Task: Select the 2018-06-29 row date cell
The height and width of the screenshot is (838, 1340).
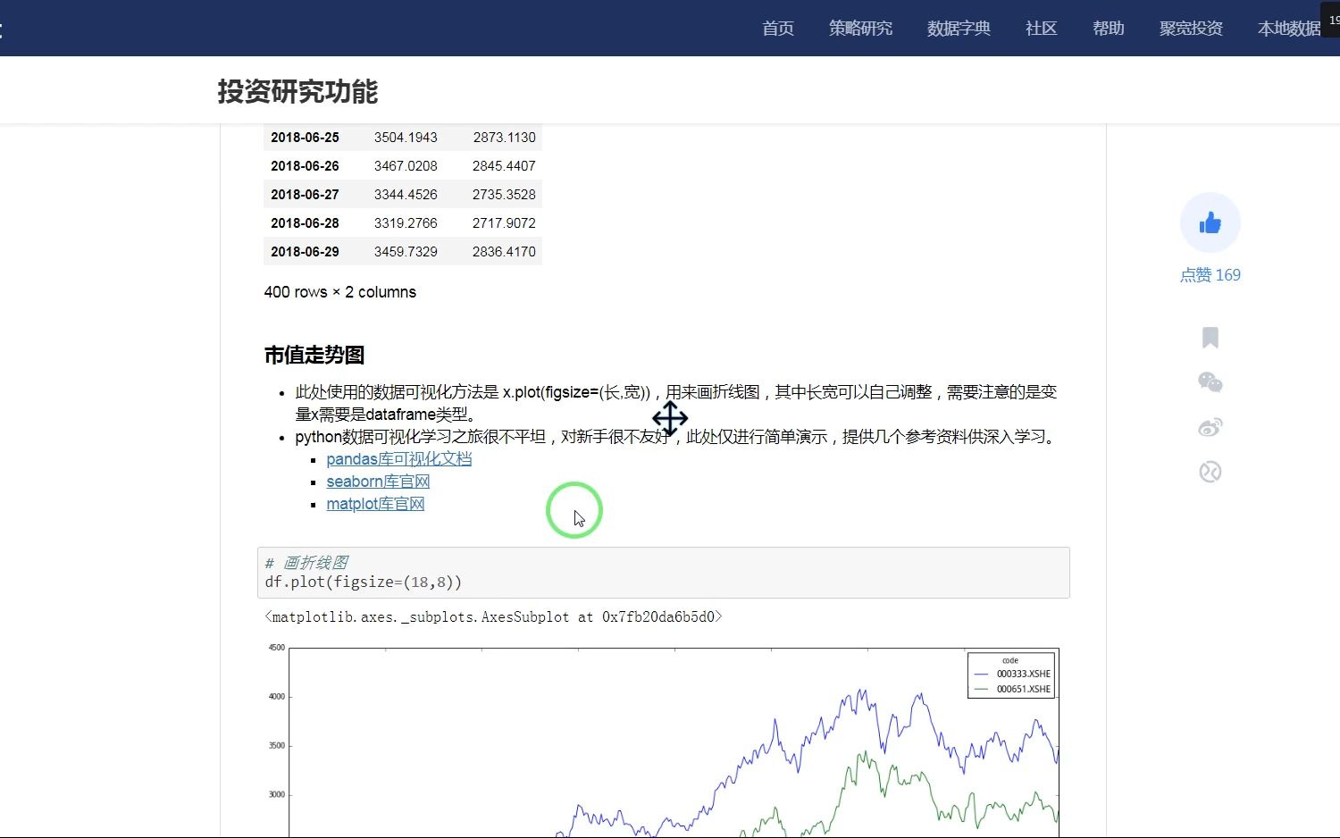Action: tap(305, 252)
